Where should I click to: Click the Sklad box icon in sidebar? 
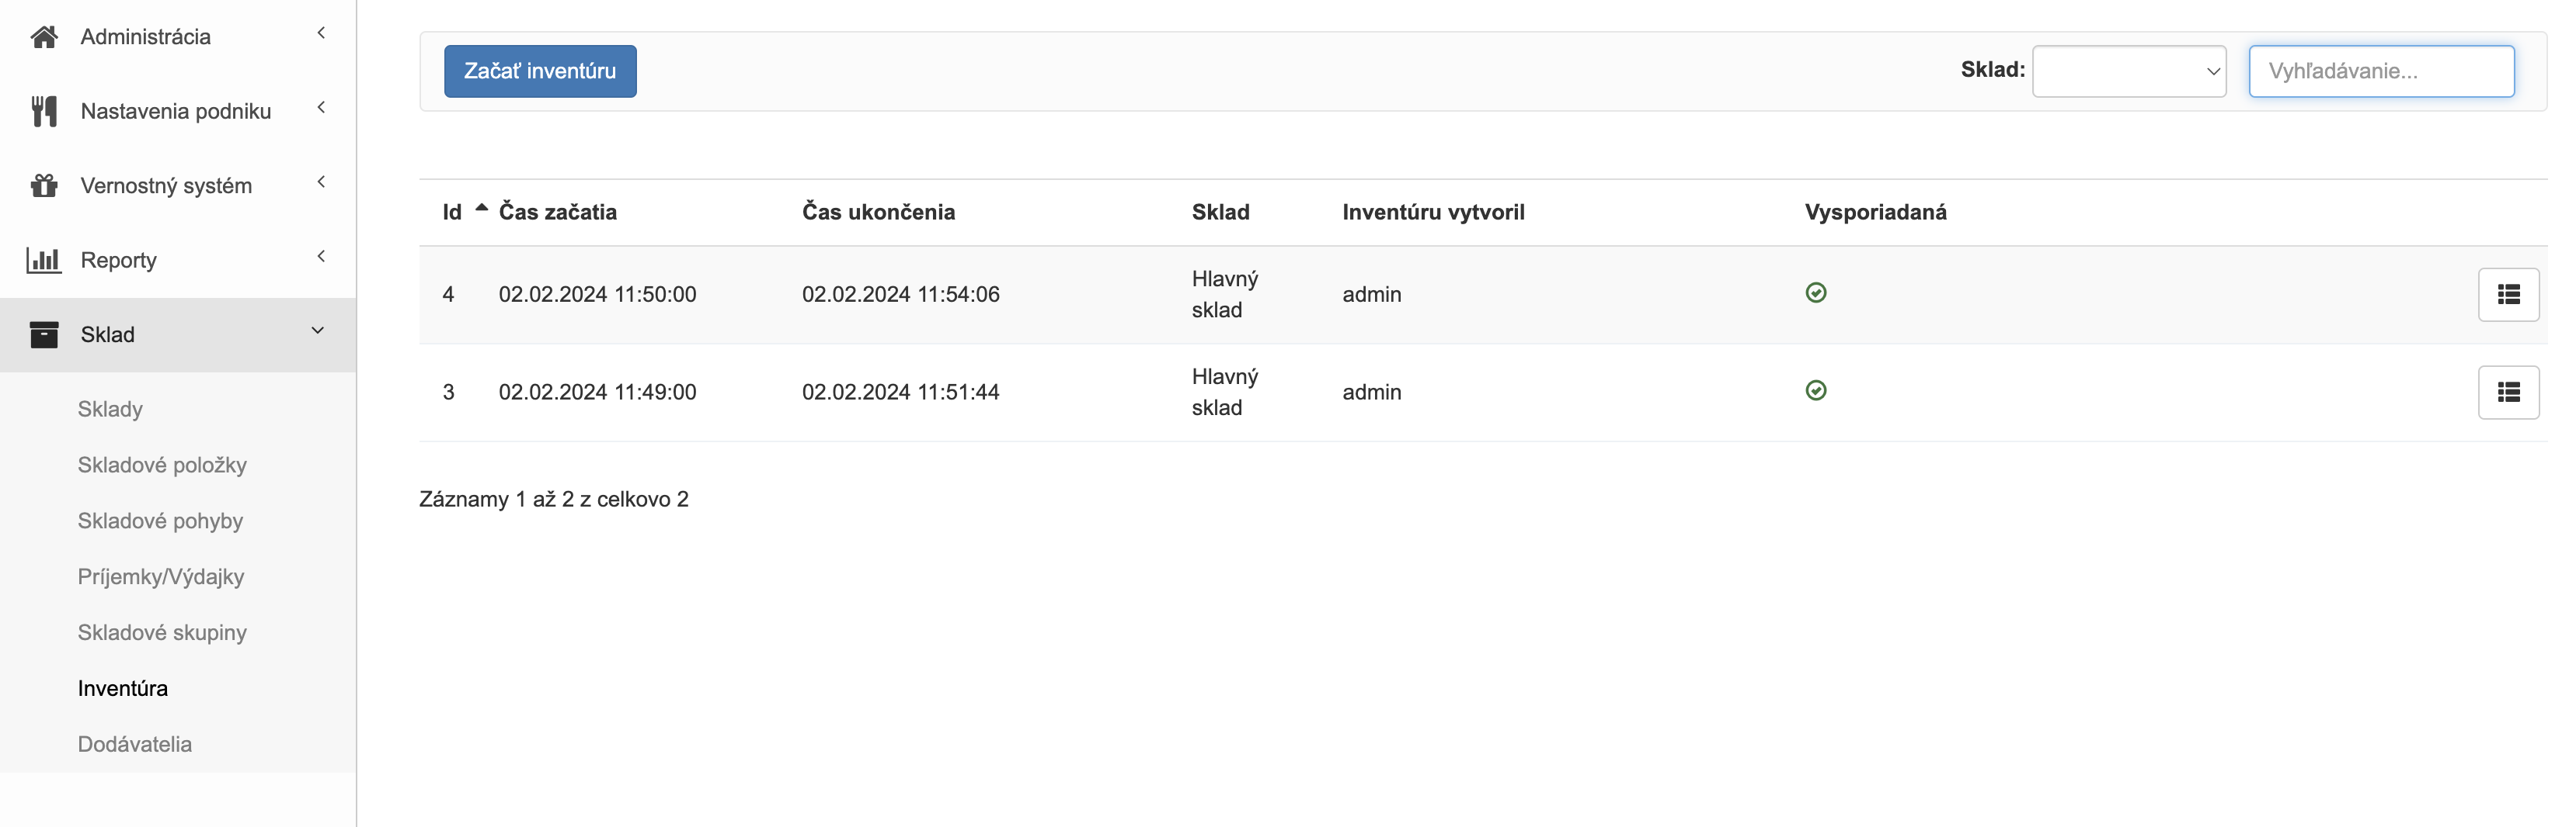tap(43, 334)
